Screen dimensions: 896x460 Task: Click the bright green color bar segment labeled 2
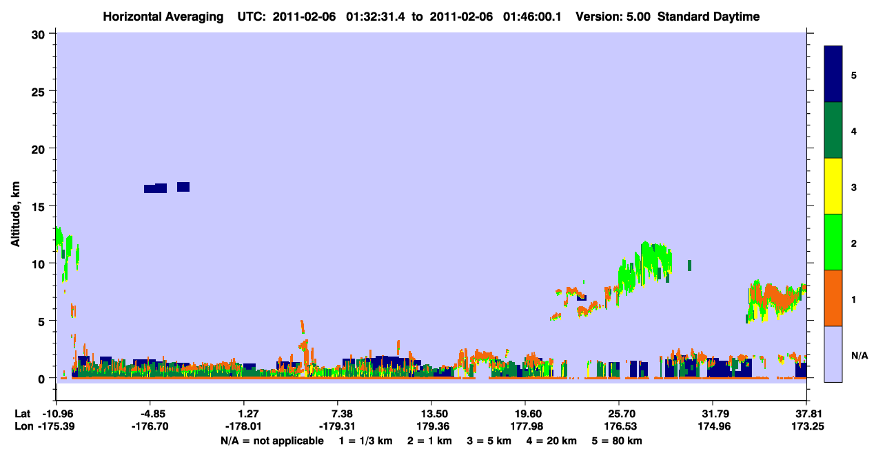(833, 242)
